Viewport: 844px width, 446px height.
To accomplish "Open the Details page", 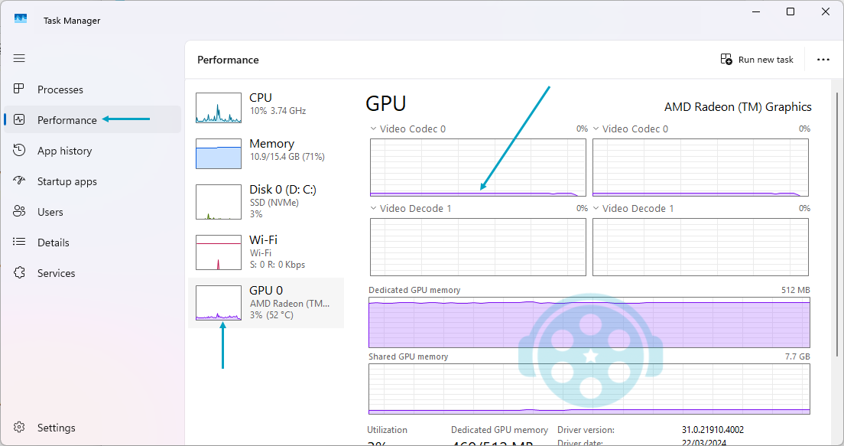I will tap(93, 243).
